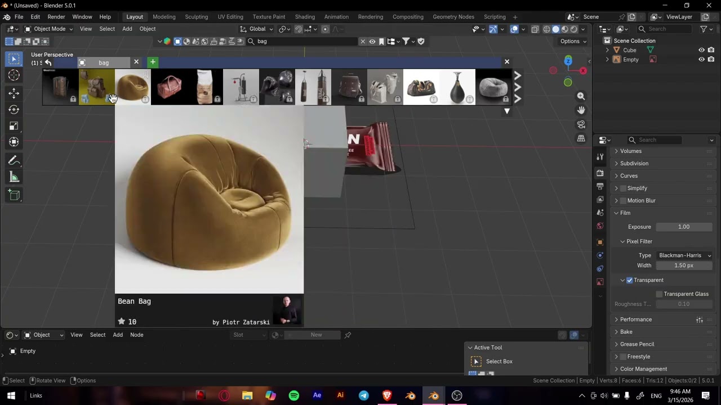Open Telegram from the taskbar

pyautogui.click(x=364, y=395)
